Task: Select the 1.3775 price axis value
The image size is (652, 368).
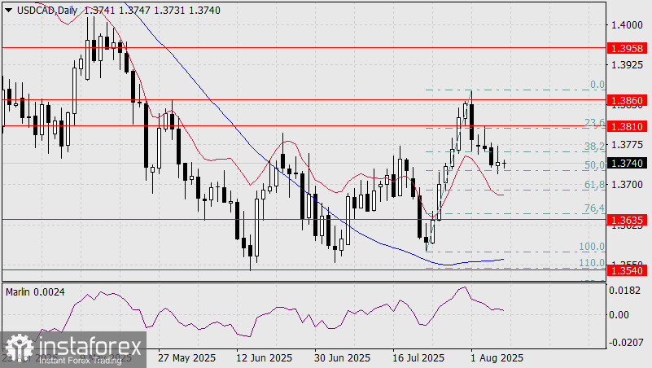Action: pos(626,145)
